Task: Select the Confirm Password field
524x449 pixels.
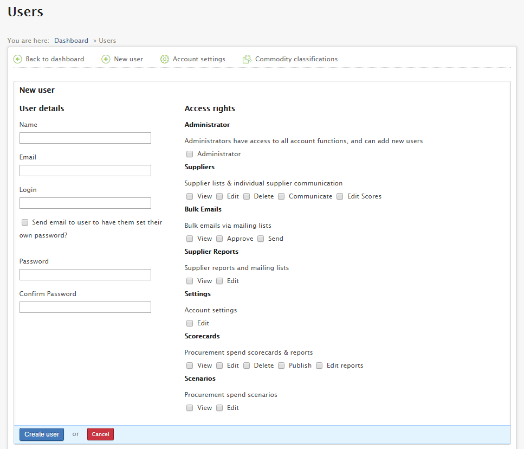Action: [85, 307]
